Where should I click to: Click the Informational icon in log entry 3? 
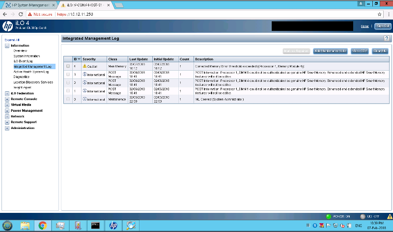(x=84, y=75)
